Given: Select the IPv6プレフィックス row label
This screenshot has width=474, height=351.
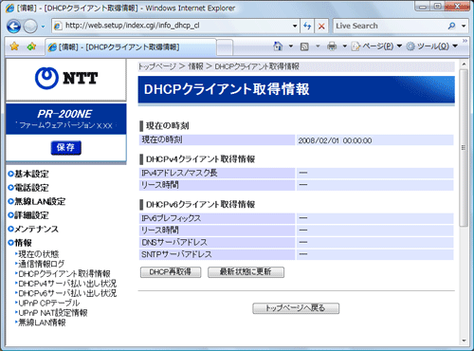Looking at the screenshot, I should click(x=171, y=218).
